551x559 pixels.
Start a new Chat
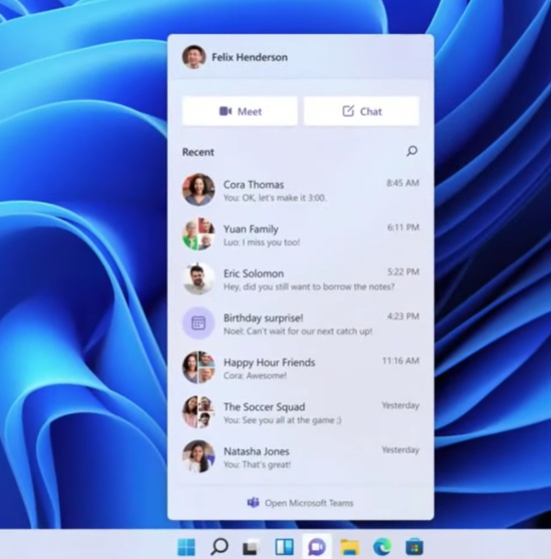pyautogui.click(x=361, y=111)
